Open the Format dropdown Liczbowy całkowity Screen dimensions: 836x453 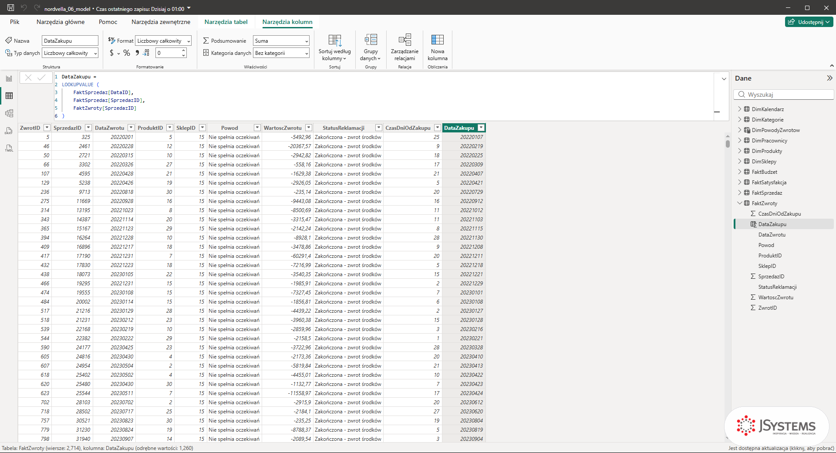[163, 41]
